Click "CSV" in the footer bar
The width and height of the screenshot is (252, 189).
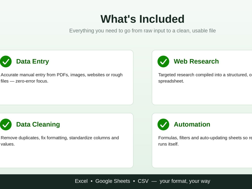tap(143, 181)
